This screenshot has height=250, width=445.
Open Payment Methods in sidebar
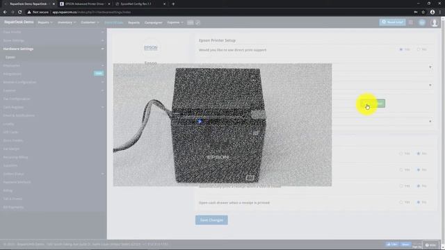pyautogui.click(x=17, y=182)
